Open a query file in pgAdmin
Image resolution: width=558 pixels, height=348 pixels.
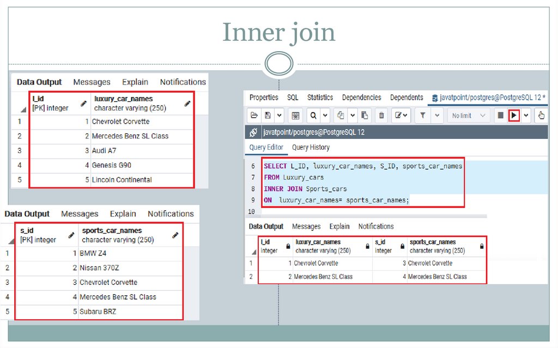pyautogui.click(x=254, y=115)
